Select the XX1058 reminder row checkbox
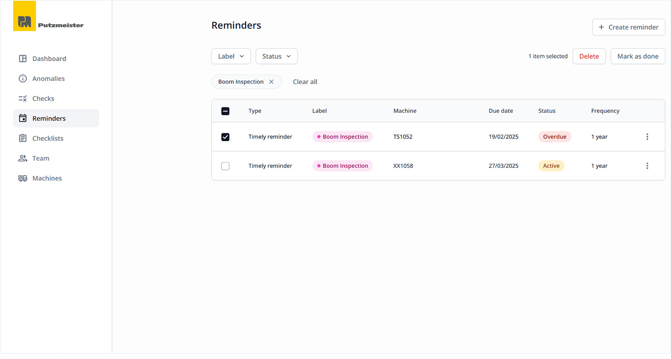Image resolution: width=671 pixels, height=359 pixels. 226,166
